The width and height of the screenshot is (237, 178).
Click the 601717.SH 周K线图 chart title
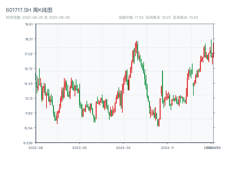tap(29, 10)
